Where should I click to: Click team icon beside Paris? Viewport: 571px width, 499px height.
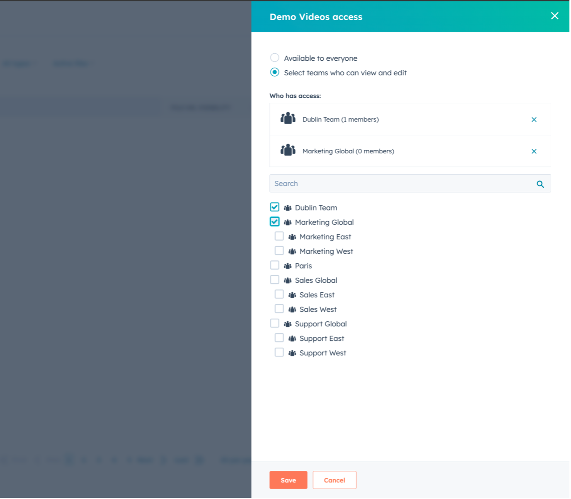(x=288, y=266)
